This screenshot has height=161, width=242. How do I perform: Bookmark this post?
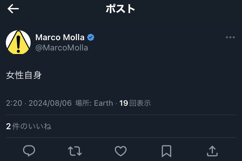166,150
